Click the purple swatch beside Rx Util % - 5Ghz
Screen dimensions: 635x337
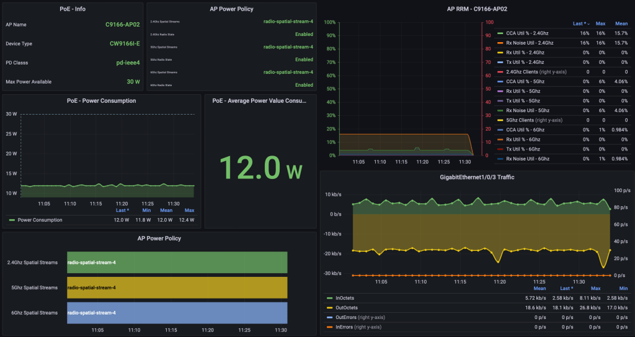coord(500,91)
